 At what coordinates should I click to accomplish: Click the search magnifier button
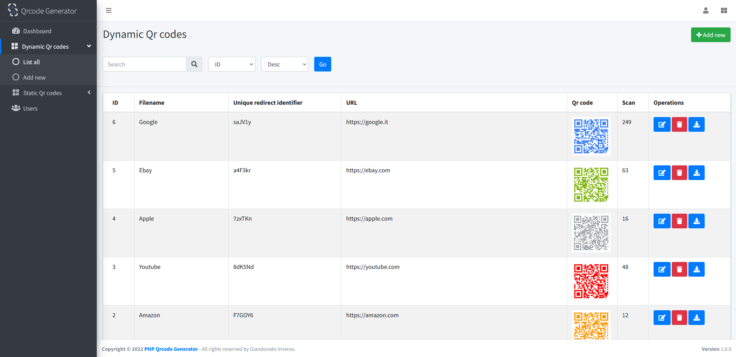click(194, 64)
